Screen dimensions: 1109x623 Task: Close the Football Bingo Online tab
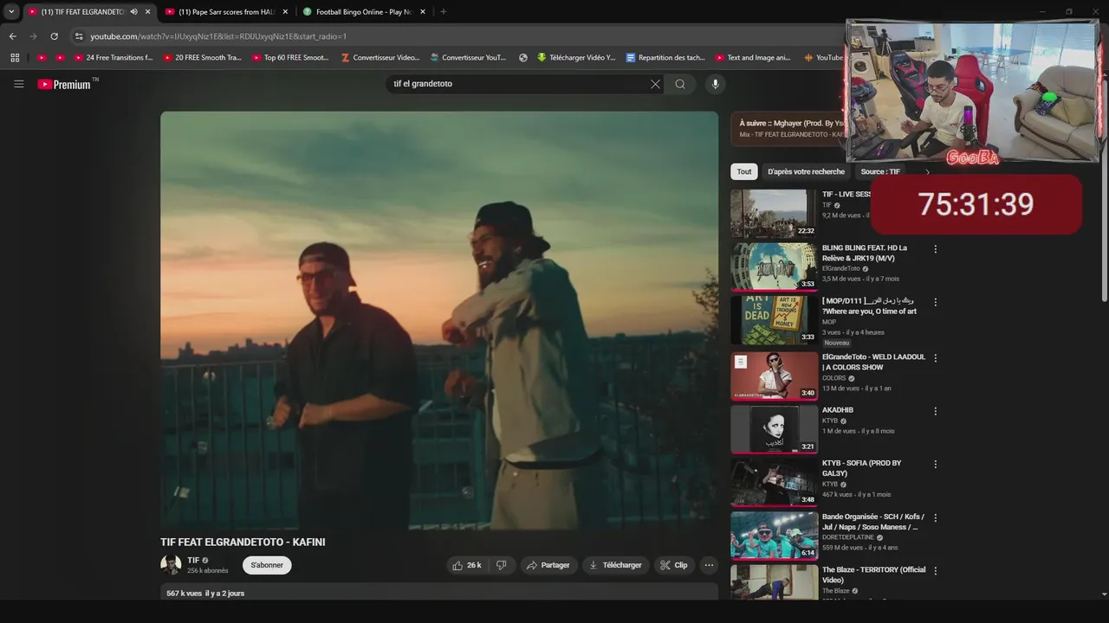pyautogui.click(x=423, y=12)
